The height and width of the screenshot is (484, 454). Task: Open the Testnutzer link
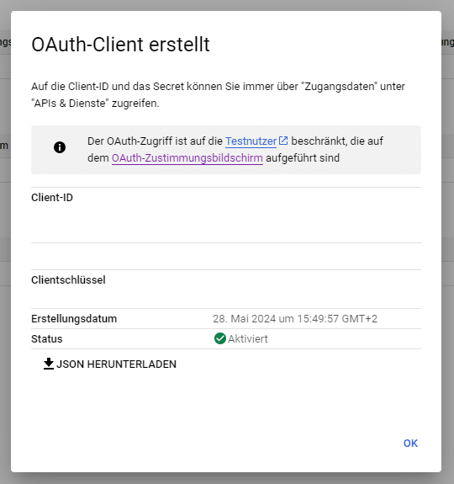[251, 141]
